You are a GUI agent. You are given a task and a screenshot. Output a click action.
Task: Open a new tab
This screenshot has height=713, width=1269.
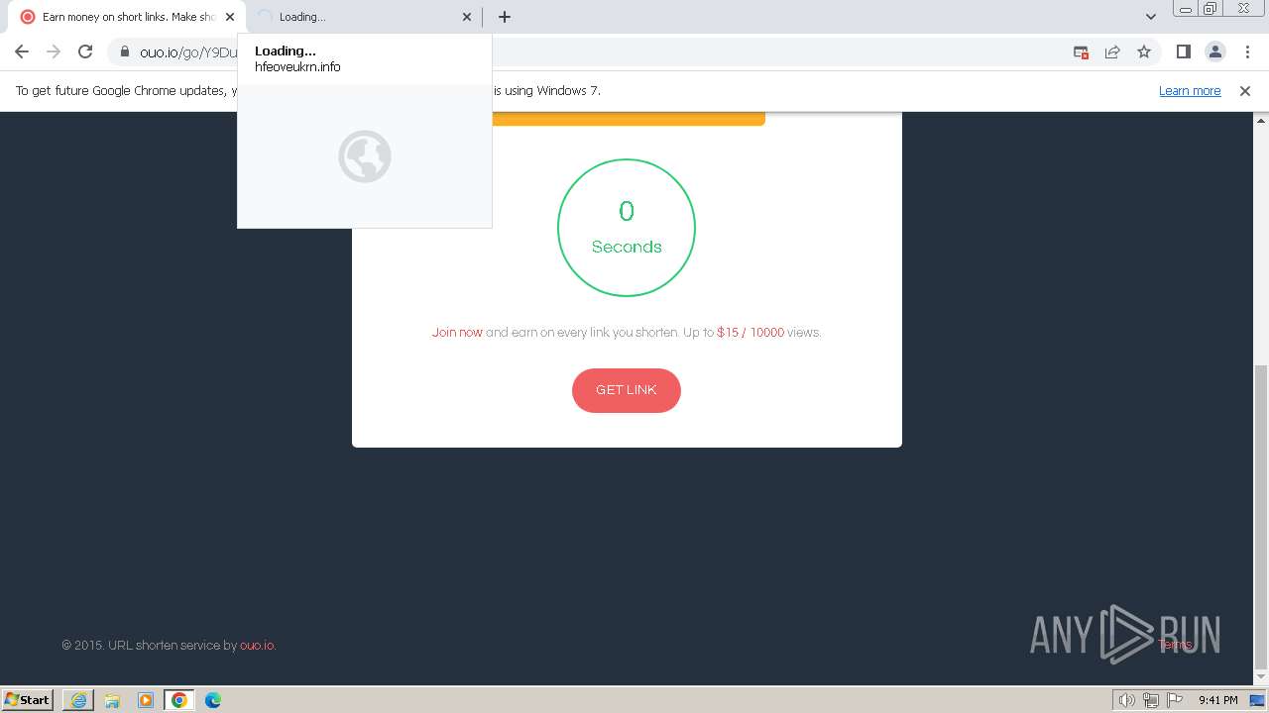504,17
